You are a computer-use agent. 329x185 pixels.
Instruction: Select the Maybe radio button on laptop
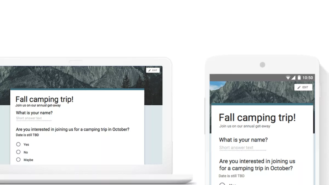pyautogui.click(x=18, y=160)
